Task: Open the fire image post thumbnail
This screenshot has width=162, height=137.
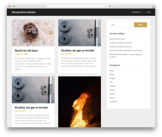Action: click(x=79, y=102)
